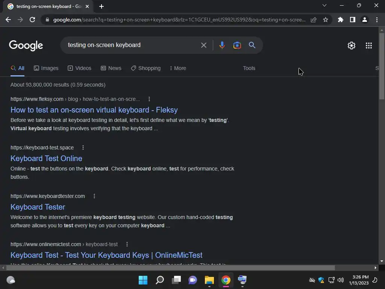Open On-Screen Keyboard app on taskbar
385x289 pixels.
point(243,280)
